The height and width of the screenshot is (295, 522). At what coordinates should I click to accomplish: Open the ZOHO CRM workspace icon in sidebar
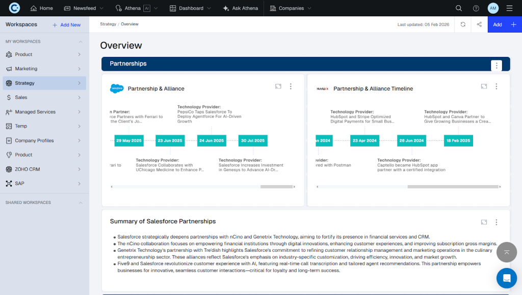[9, 169]
